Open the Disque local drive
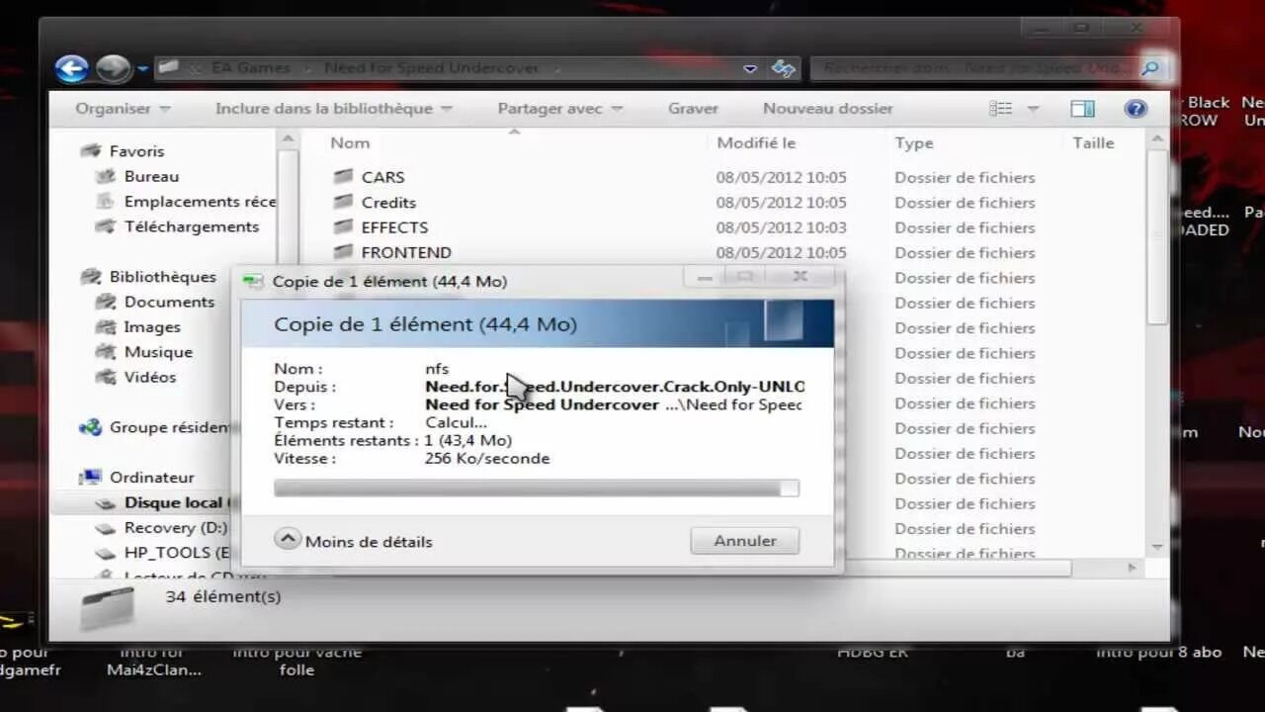Image resolution: width=1265 pixels, height=712 pixels. pos(175,502)
